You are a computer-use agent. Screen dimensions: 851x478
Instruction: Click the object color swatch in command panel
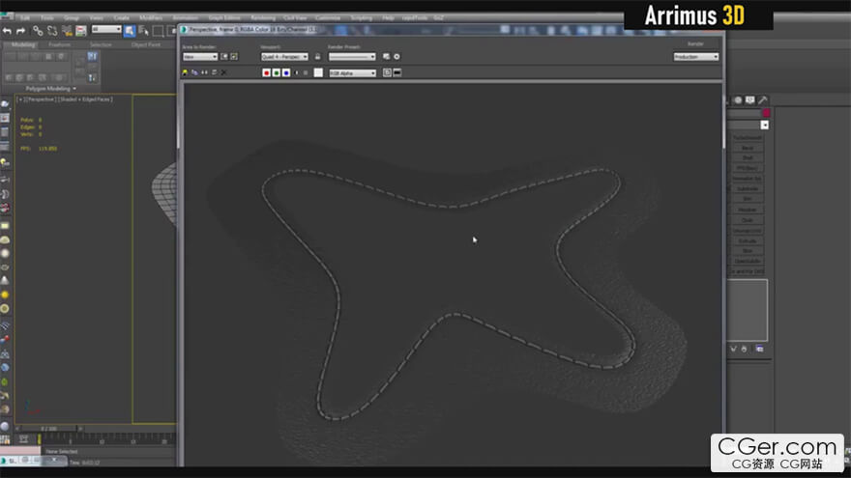765,113
